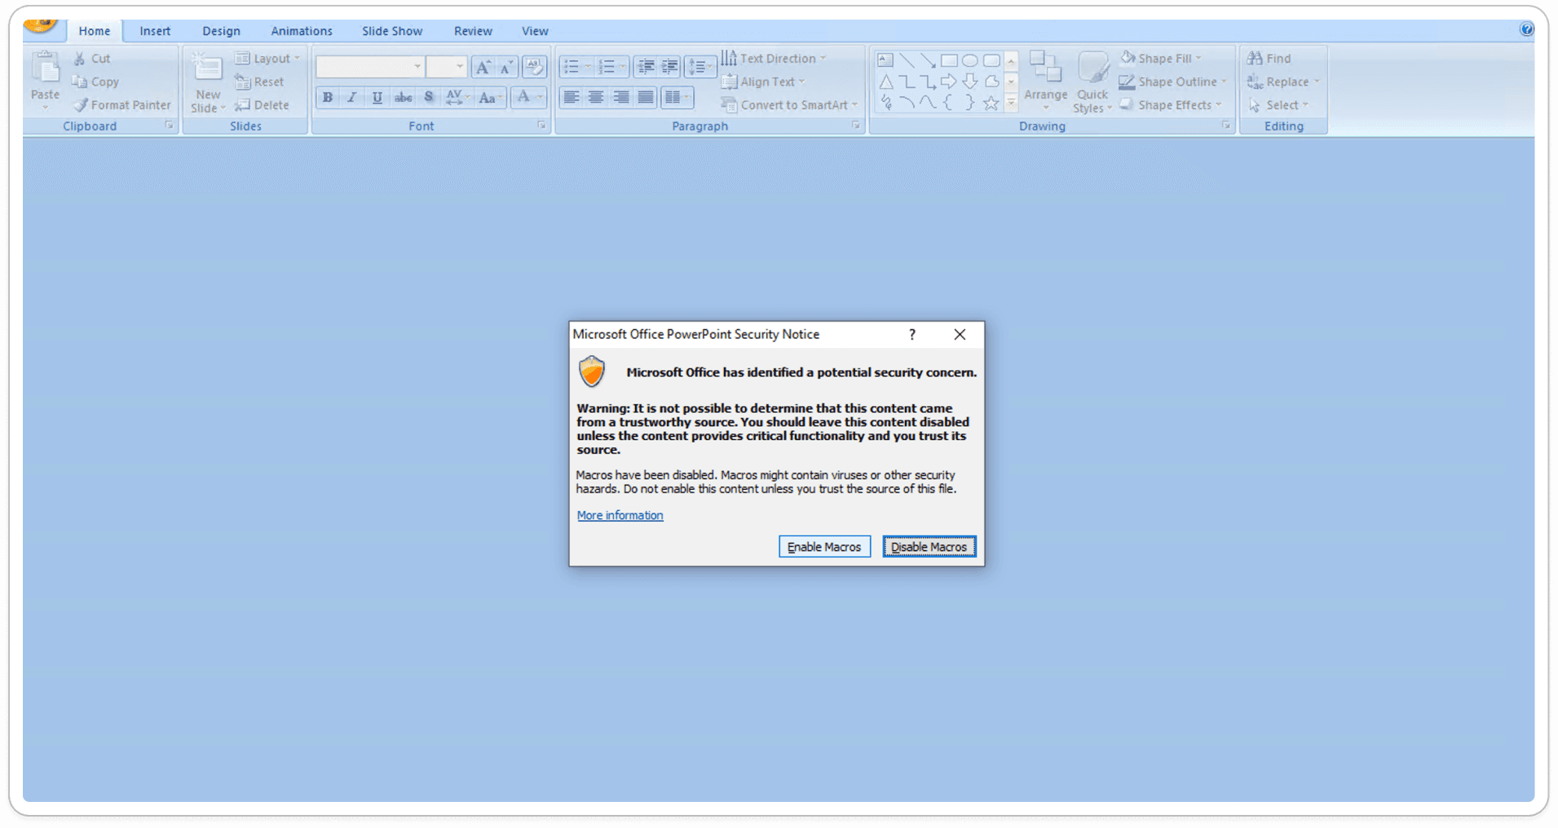Open the Align Text menu

[763, 81]
